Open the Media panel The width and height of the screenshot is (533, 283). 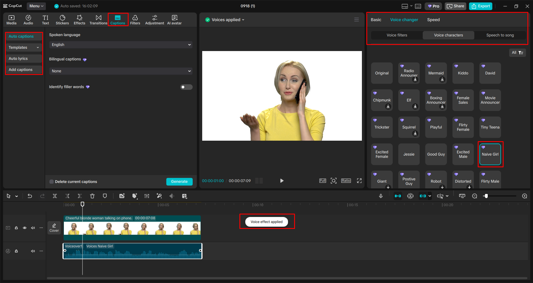(x=11, y=19)
